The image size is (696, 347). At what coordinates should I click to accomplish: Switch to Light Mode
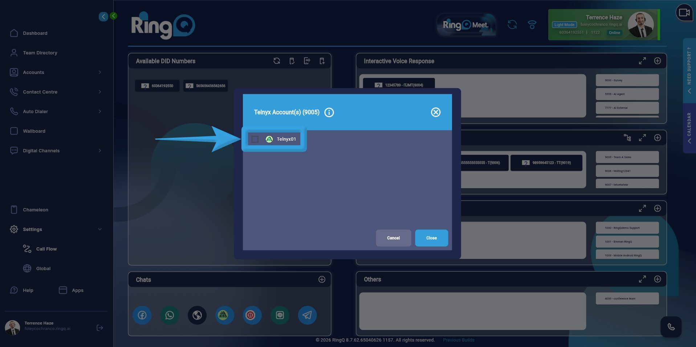[x=564, y=25]
